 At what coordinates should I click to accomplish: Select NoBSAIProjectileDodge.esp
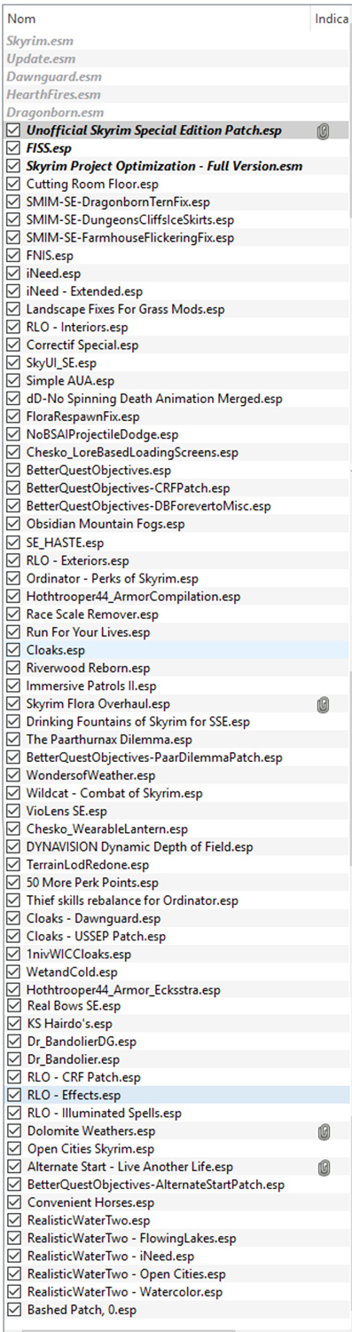coord(102,434)
